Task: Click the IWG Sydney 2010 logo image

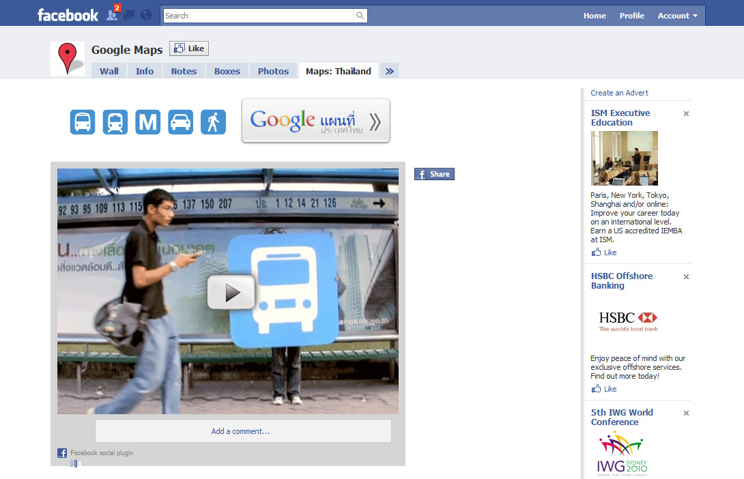Action: (622, 453)
